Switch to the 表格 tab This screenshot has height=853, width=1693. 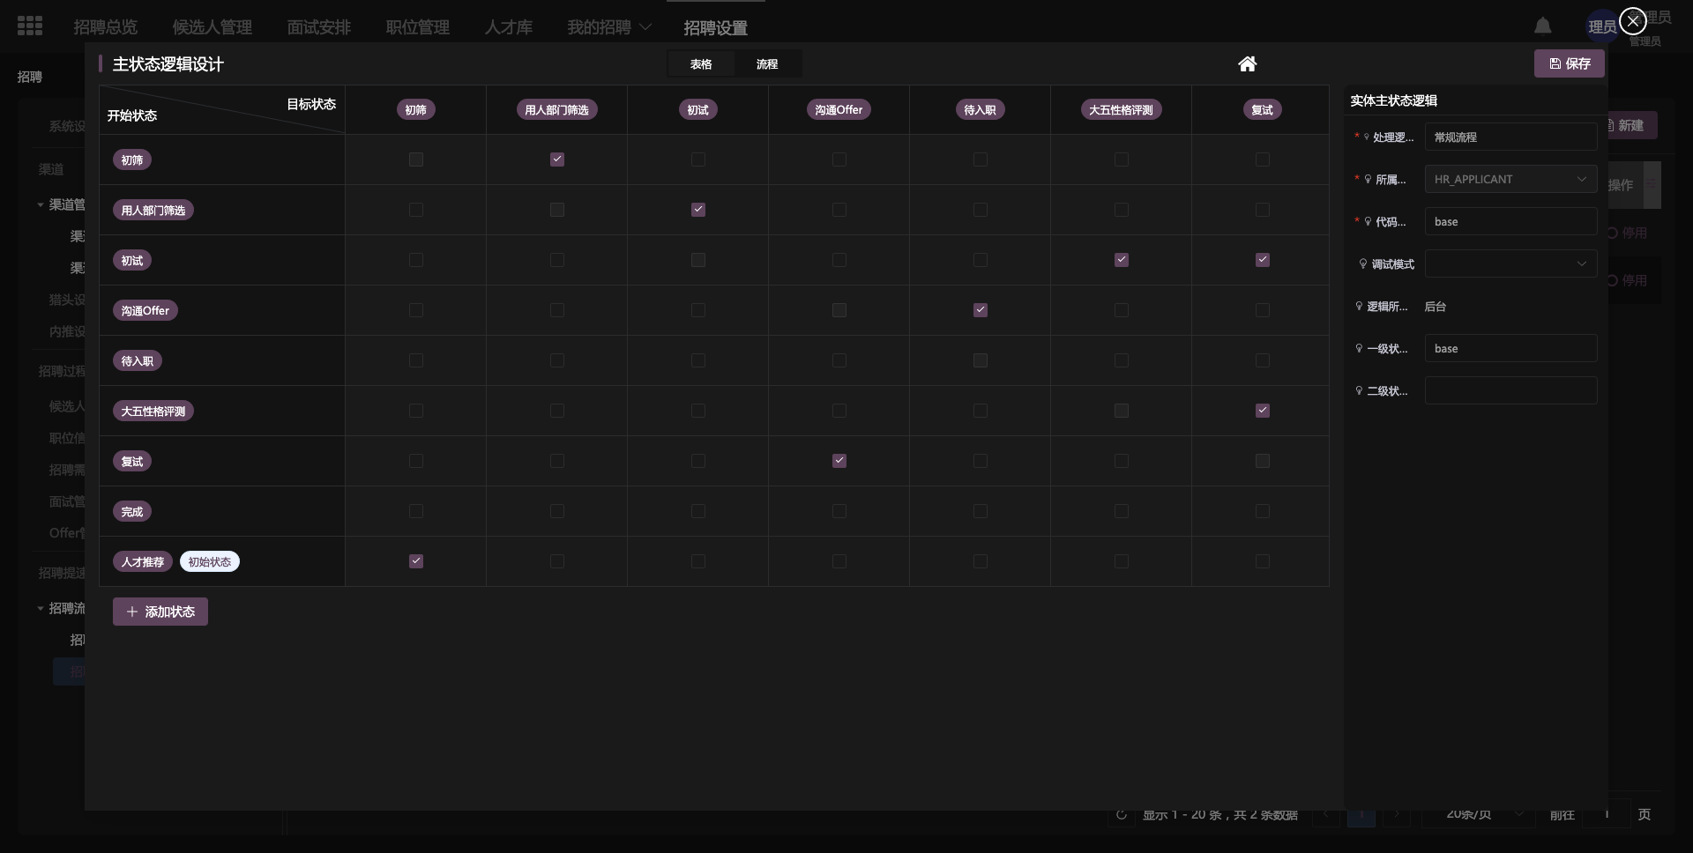(701, 64)
